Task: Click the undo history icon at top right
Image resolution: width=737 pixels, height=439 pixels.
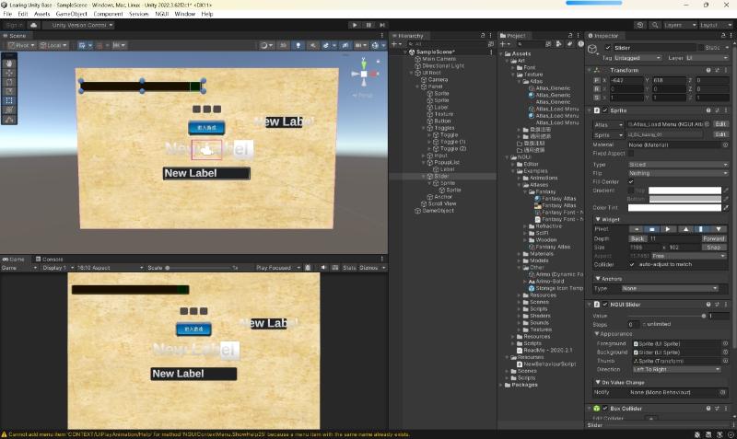Action: pos(641,25)
